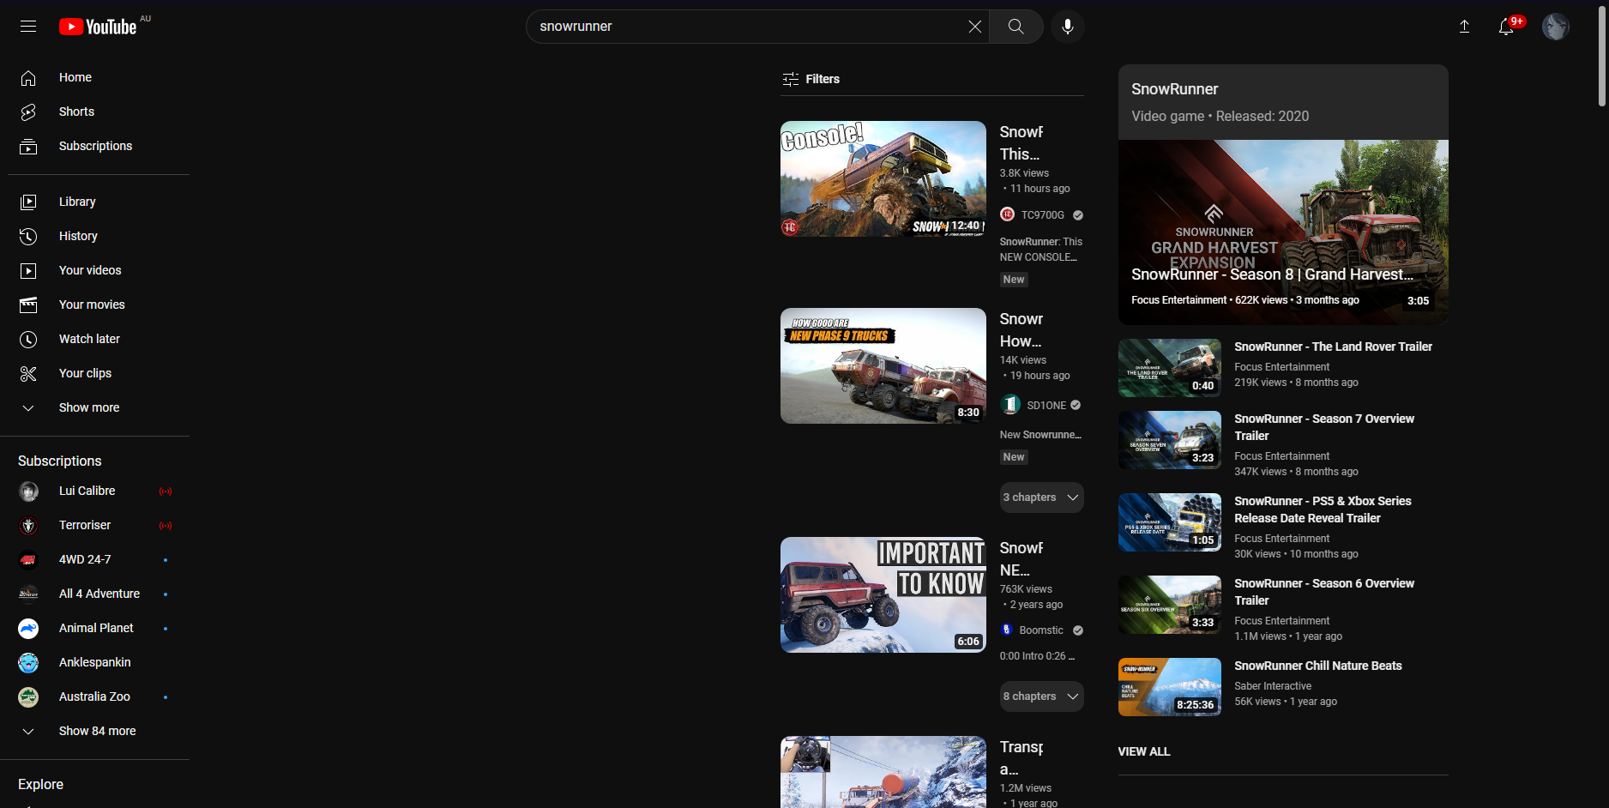Image resolution: width=1609 pixels, height=808 pixels.
Task: Open SD1ONE channel link
Action: (1046, 406)
